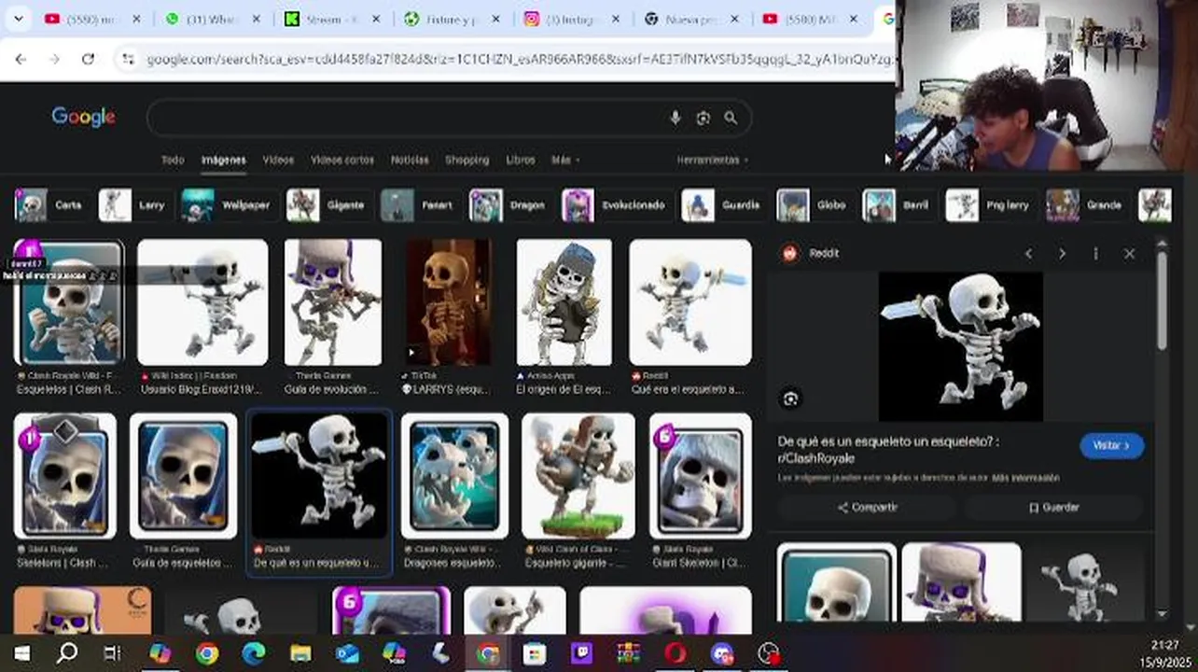Open the Giant Skeleton Stats Royale image
This screenshot has height=672, width=1198.
coord(701,476)
